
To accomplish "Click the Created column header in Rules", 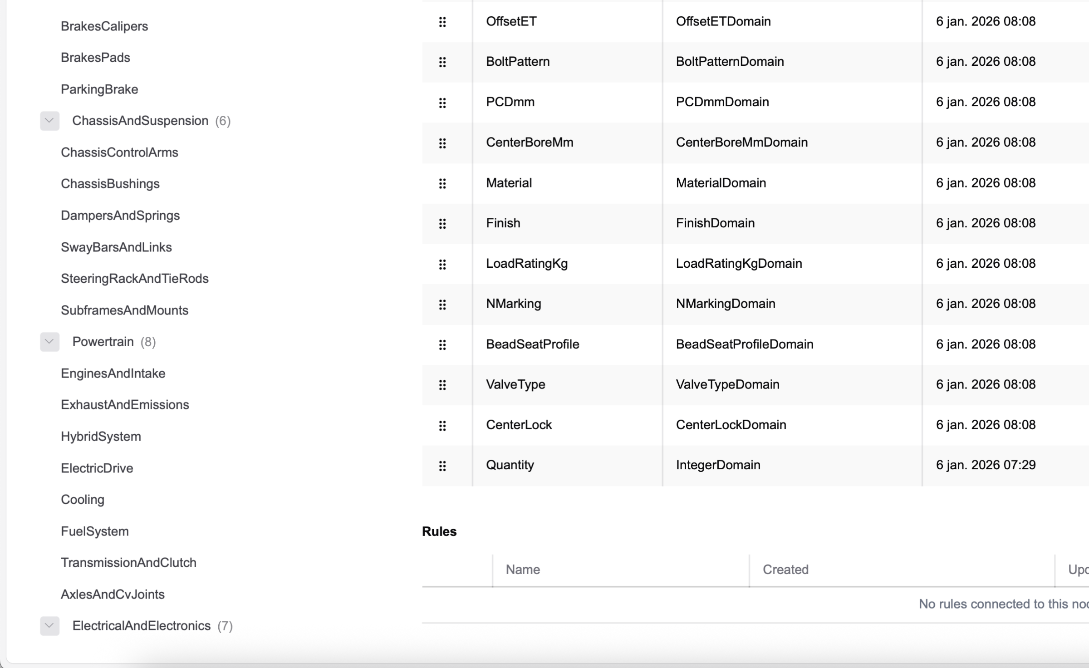I will pos(785,570).
